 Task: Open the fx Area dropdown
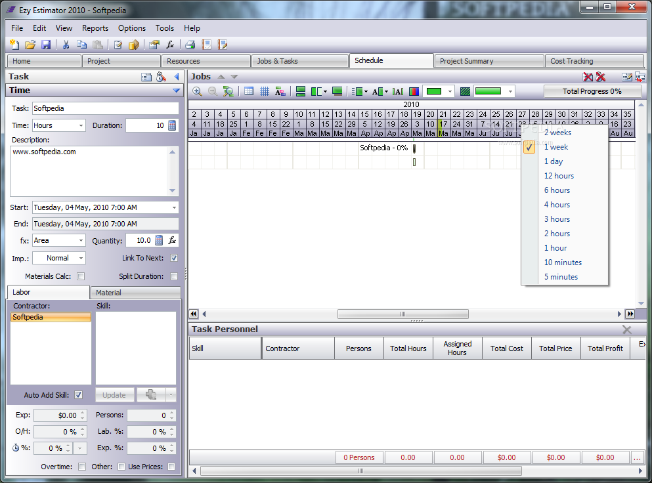(81, 240)
